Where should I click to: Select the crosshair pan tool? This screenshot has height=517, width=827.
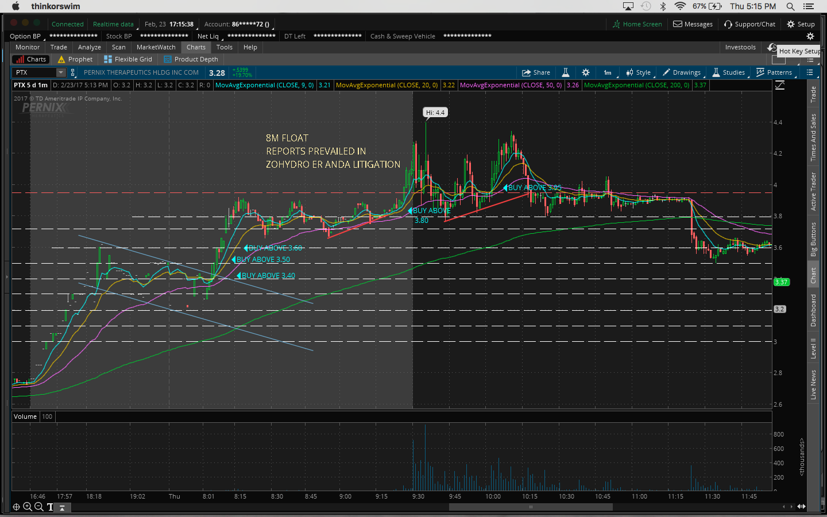click(16, 507)
